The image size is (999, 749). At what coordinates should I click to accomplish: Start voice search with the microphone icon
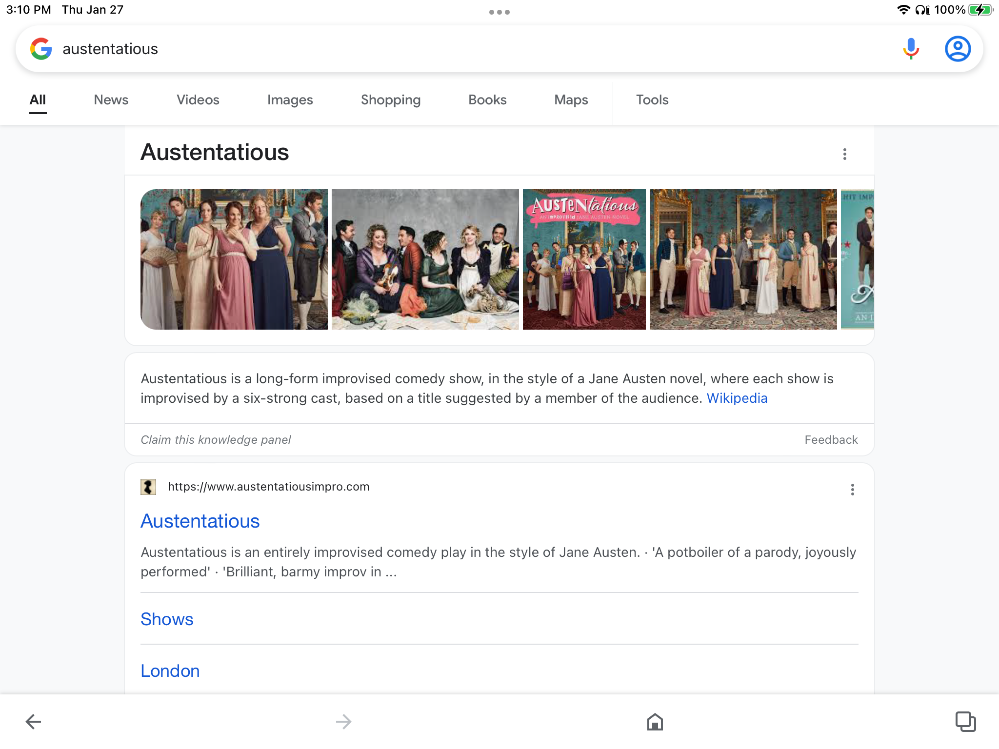[911, 49]
